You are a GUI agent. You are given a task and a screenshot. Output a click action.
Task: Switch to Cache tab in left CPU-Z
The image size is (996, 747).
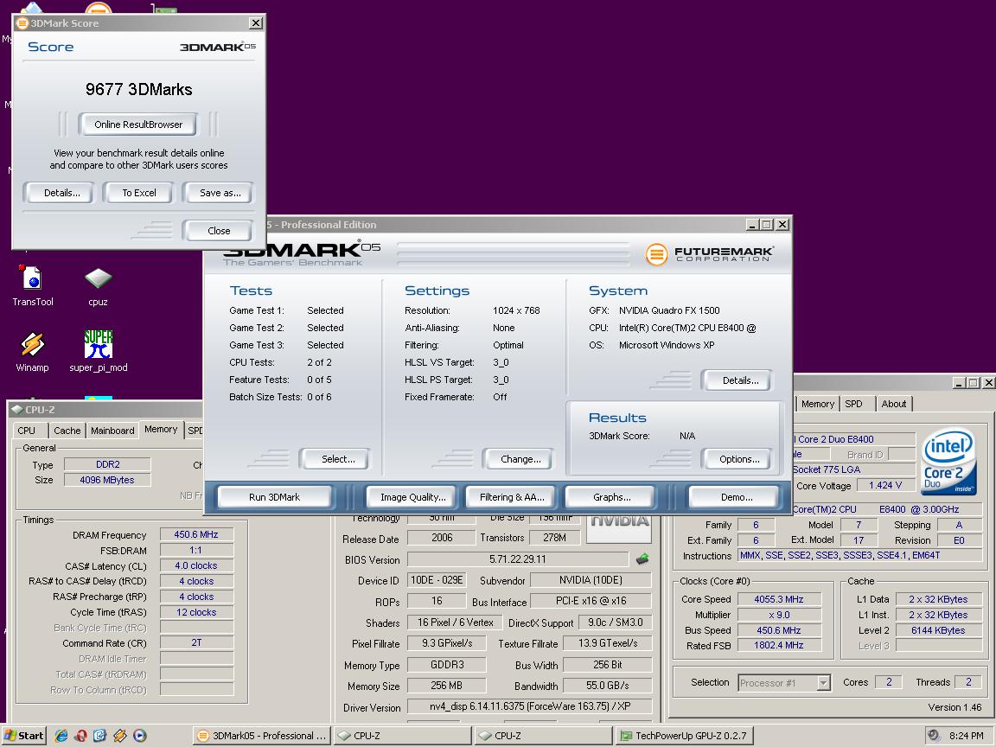click(x=67, y=431)
